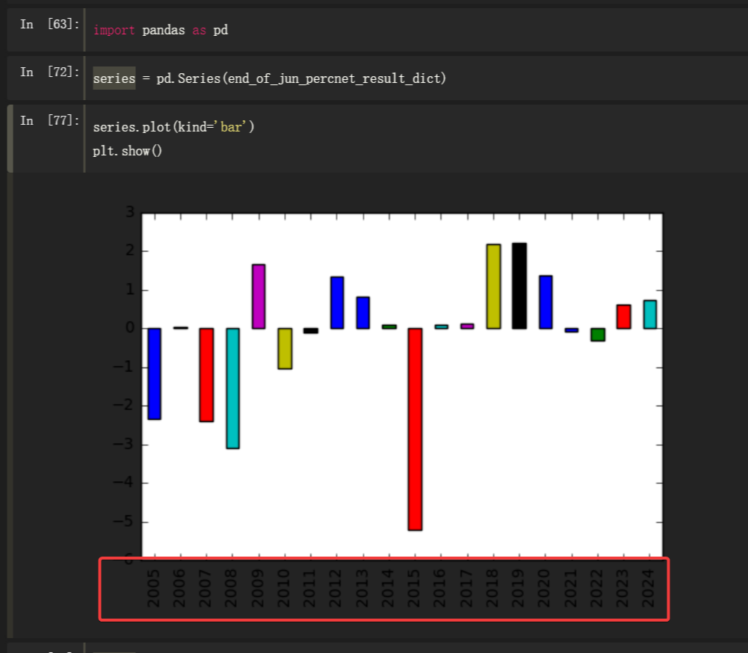Click the y-axis label 1

(x=130, y=289)
